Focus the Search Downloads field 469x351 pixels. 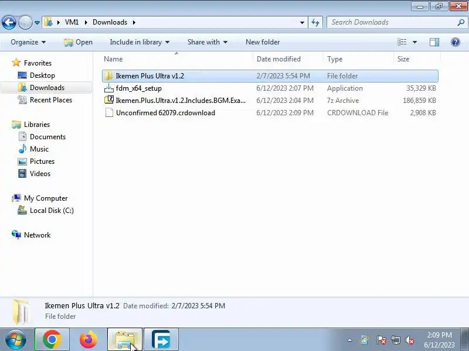click(392, 22)
